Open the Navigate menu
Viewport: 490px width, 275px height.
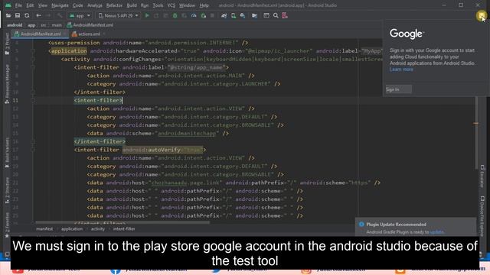click(x=60, y=5)
